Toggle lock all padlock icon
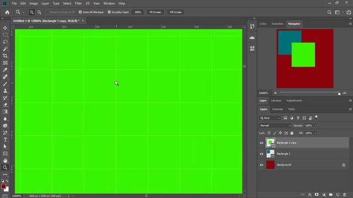The width and height of the screenshot is (353, 198). (292, 133)
